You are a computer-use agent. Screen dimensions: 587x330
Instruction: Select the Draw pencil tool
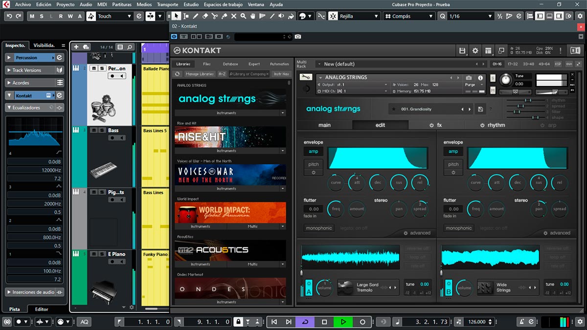click(196, 16)
